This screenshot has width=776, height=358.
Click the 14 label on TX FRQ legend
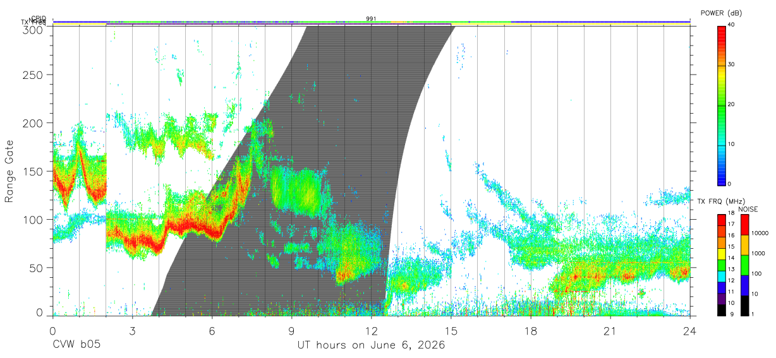731,258
